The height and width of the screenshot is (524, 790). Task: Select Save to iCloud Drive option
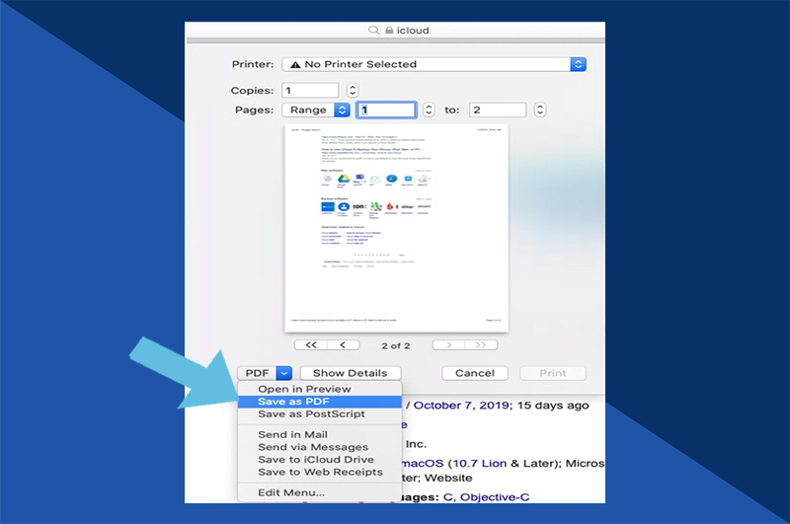pyautogui.click(x=318, y=459)
